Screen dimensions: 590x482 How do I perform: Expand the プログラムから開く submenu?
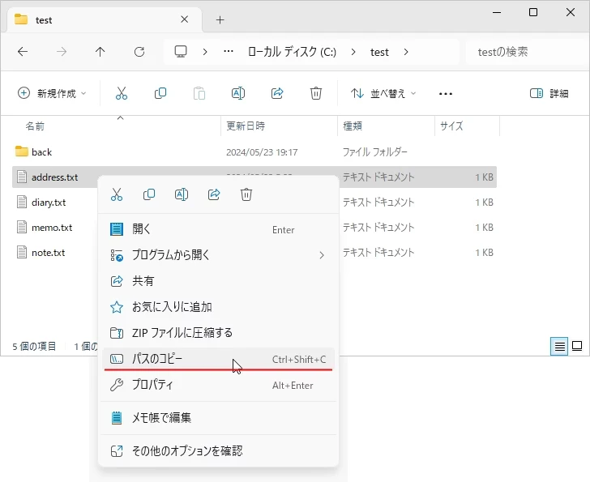[218, 255]
